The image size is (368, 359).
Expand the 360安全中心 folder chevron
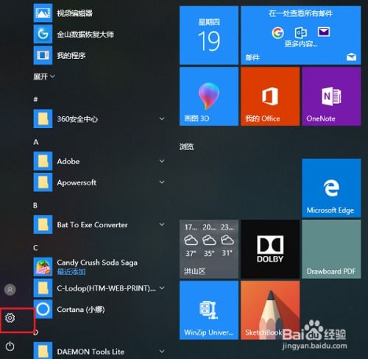pyautogui.click(x=162, y=118)
